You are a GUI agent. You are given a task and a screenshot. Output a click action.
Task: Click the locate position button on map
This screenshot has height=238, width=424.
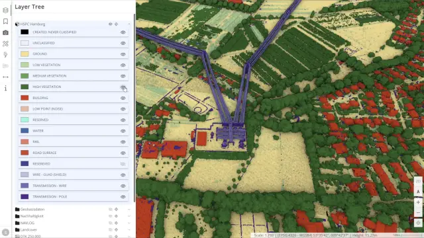(x=418, y=223)
